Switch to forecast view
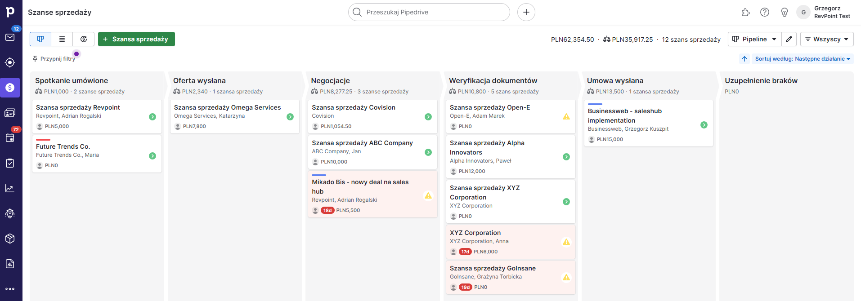 coord(84,39)
